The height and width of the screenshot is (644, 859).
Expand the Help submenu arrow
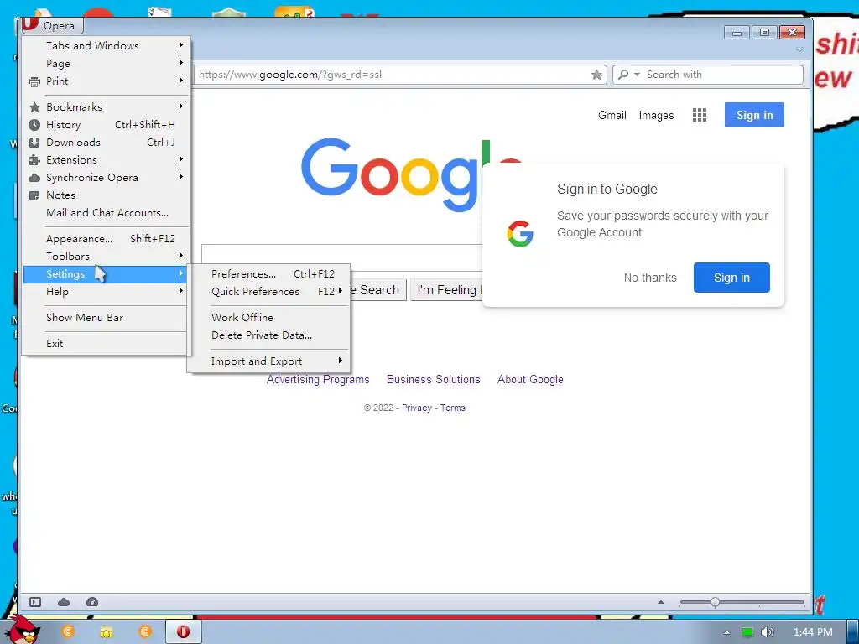pyautogui.click(x=181, y=291)
